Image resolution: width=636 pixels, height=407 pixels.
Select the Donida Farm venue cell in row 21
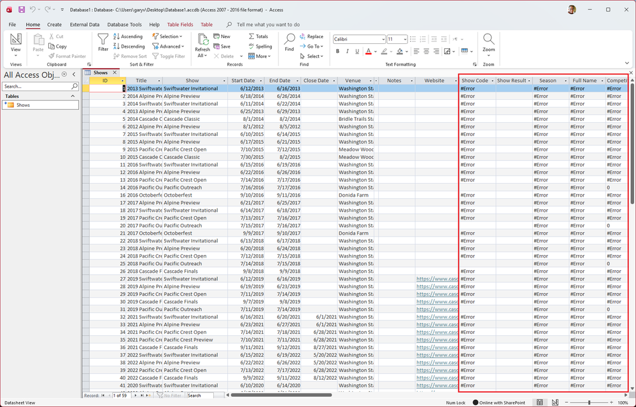356,233
